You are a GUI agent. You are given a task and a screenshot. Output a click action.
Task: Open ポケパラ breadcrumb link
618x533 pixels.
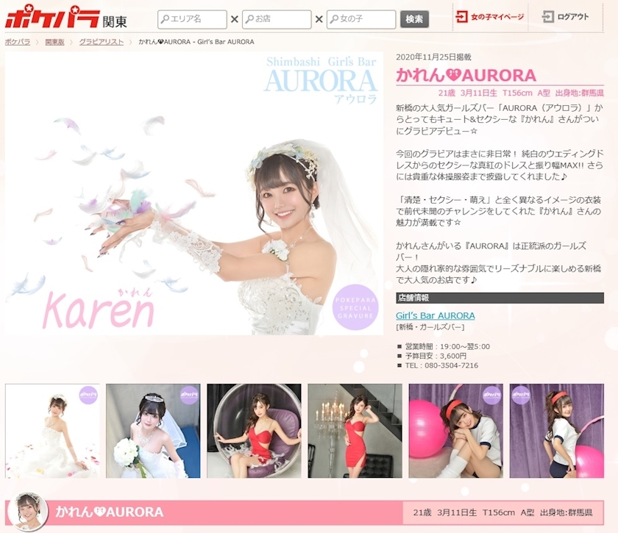pyautogui.click(x=18, y=42)
